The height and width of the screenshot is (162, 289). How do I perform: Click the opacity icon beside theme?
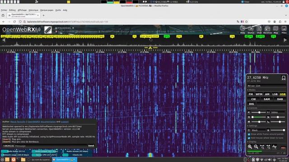[268, 130]
